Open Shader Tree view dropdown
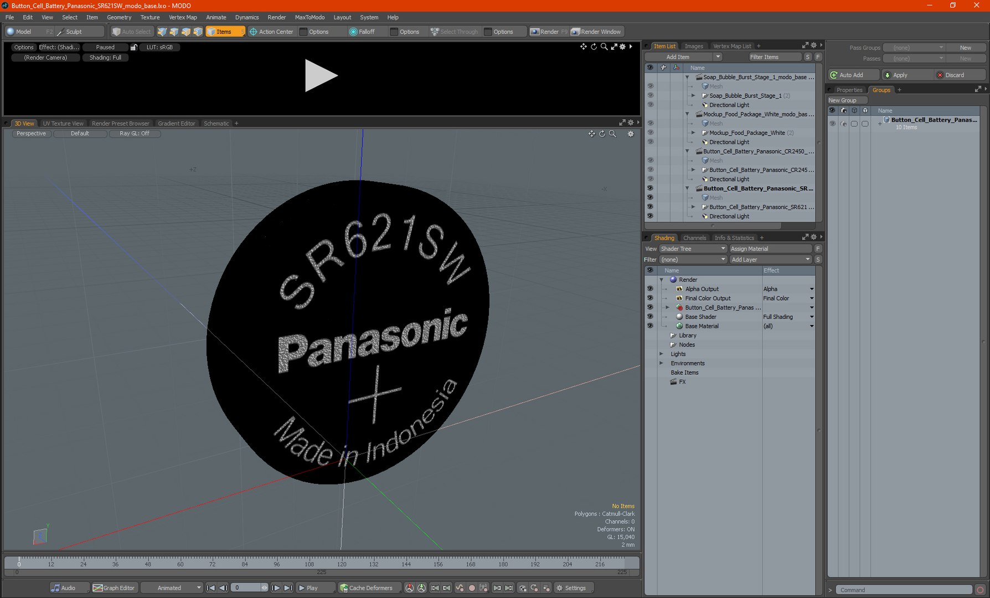 point(692,249)
